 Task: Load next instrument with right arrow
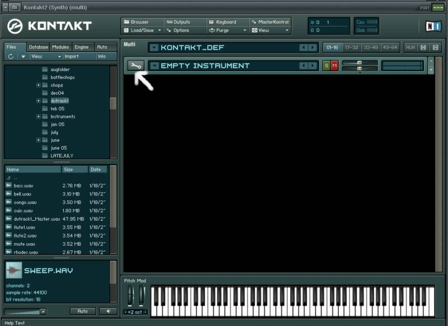tap(312, 66)
